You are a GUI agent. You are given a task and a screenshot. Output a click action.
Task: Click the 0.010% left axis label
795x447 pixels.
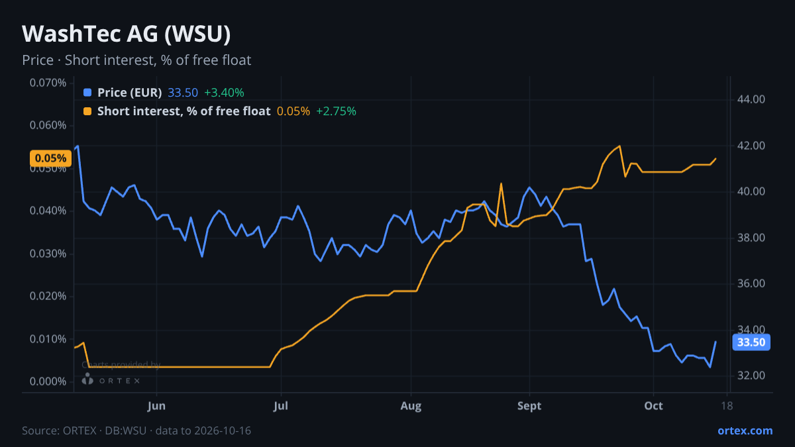(48, 339)
